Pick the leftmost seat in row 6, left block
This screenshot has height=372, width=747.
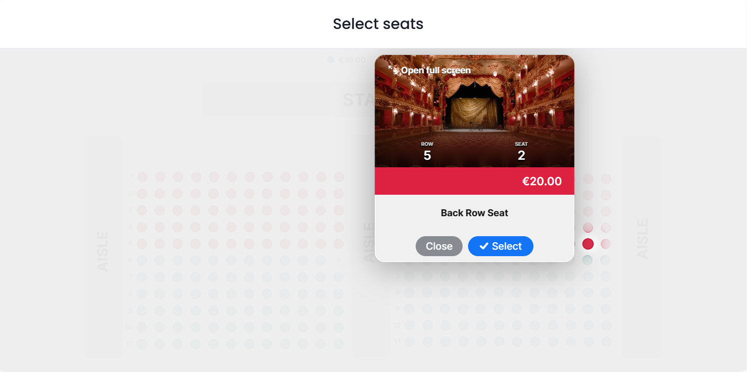(142, 260)
